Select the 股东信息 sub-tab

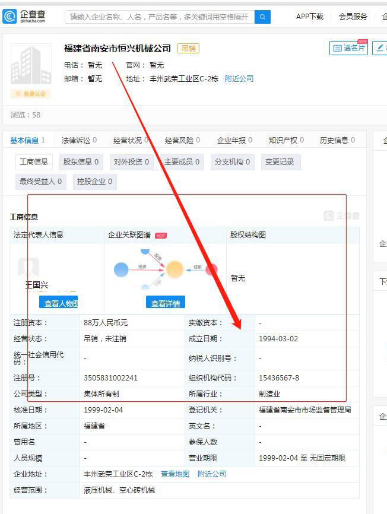click(x=81, y=162)
